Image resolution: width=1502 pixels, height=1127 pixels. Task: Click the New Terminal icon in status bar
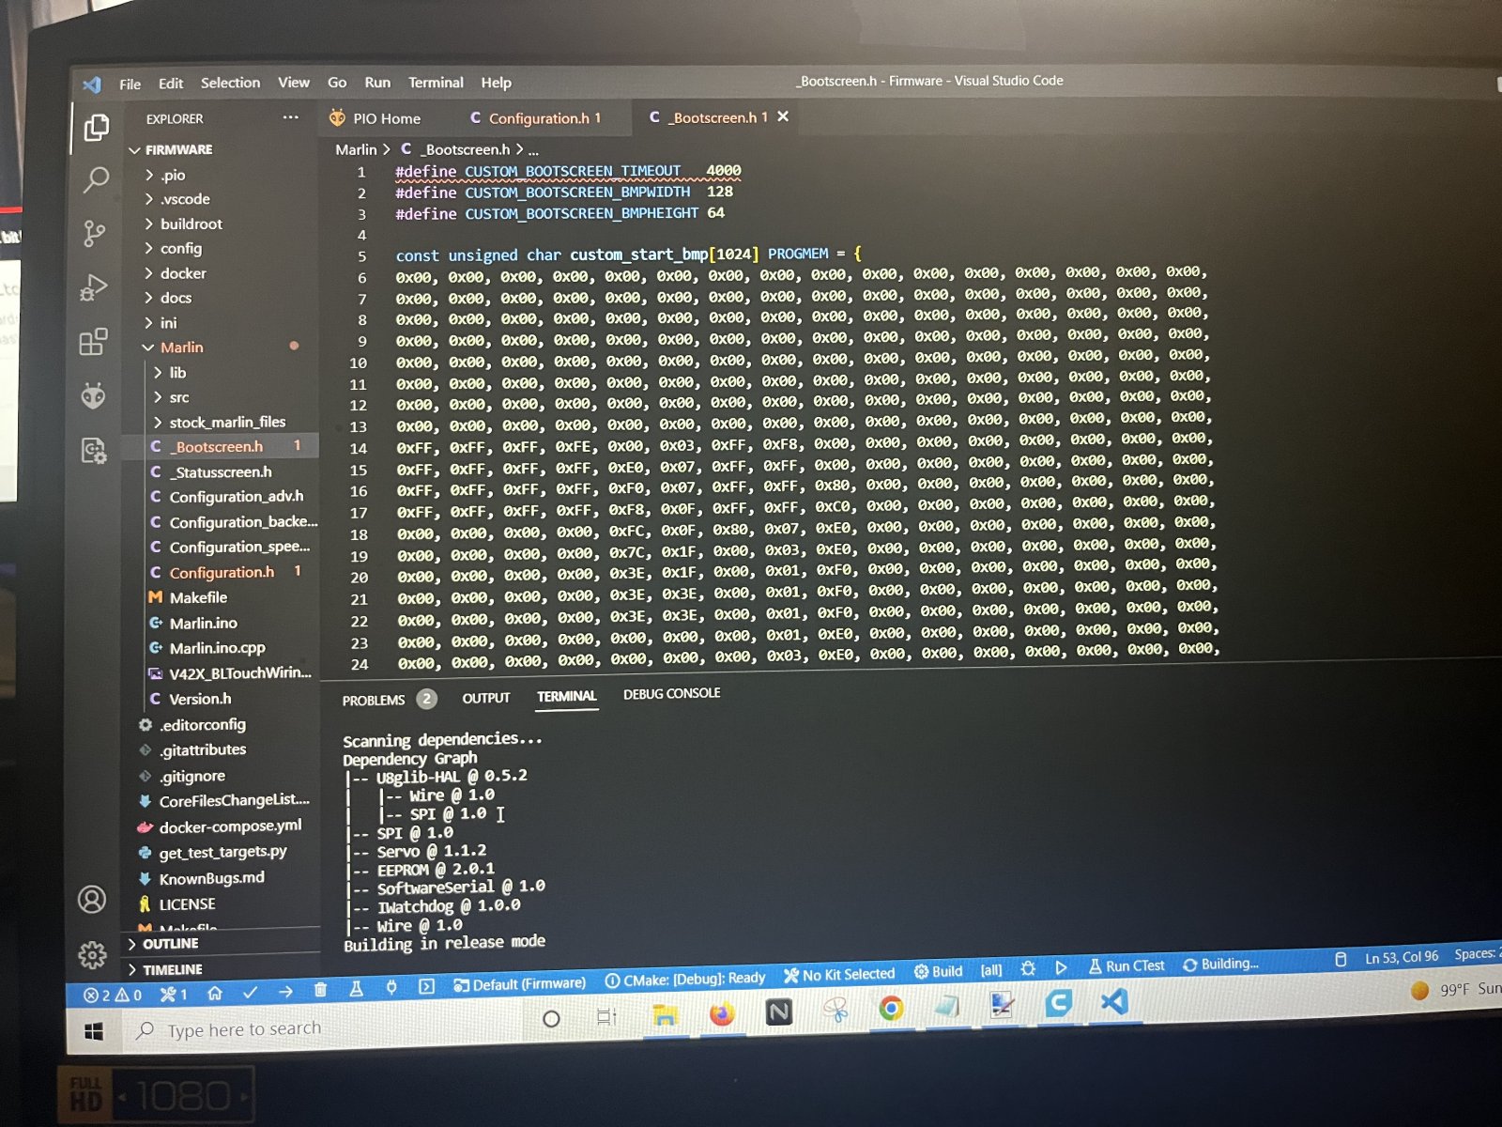[426, 986]
